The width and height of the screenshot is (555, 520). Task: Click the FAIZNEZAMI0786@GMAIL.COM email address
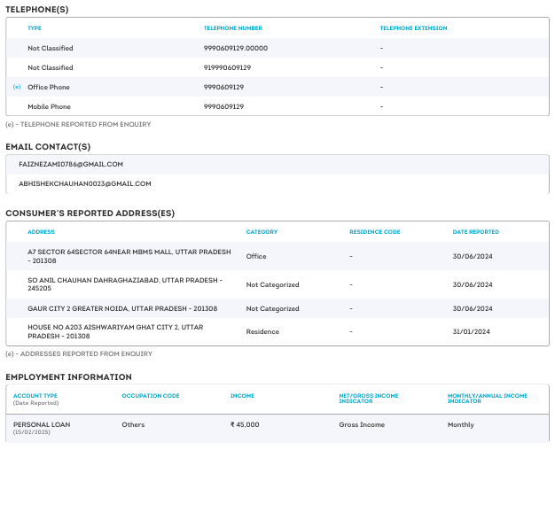point(71,164)
